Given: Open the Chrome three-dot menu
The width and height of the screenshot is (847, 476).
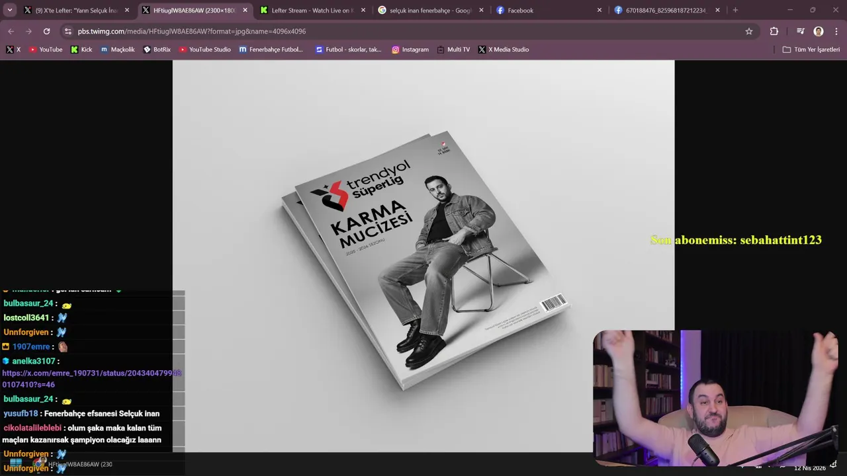Looking at the screenshot, I should click(x=836, y=31).
